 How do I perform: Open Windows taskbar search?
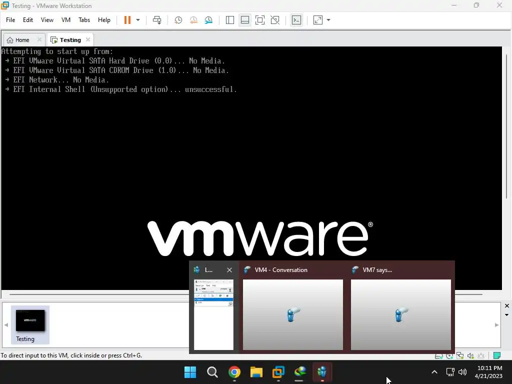click(212, 372)
